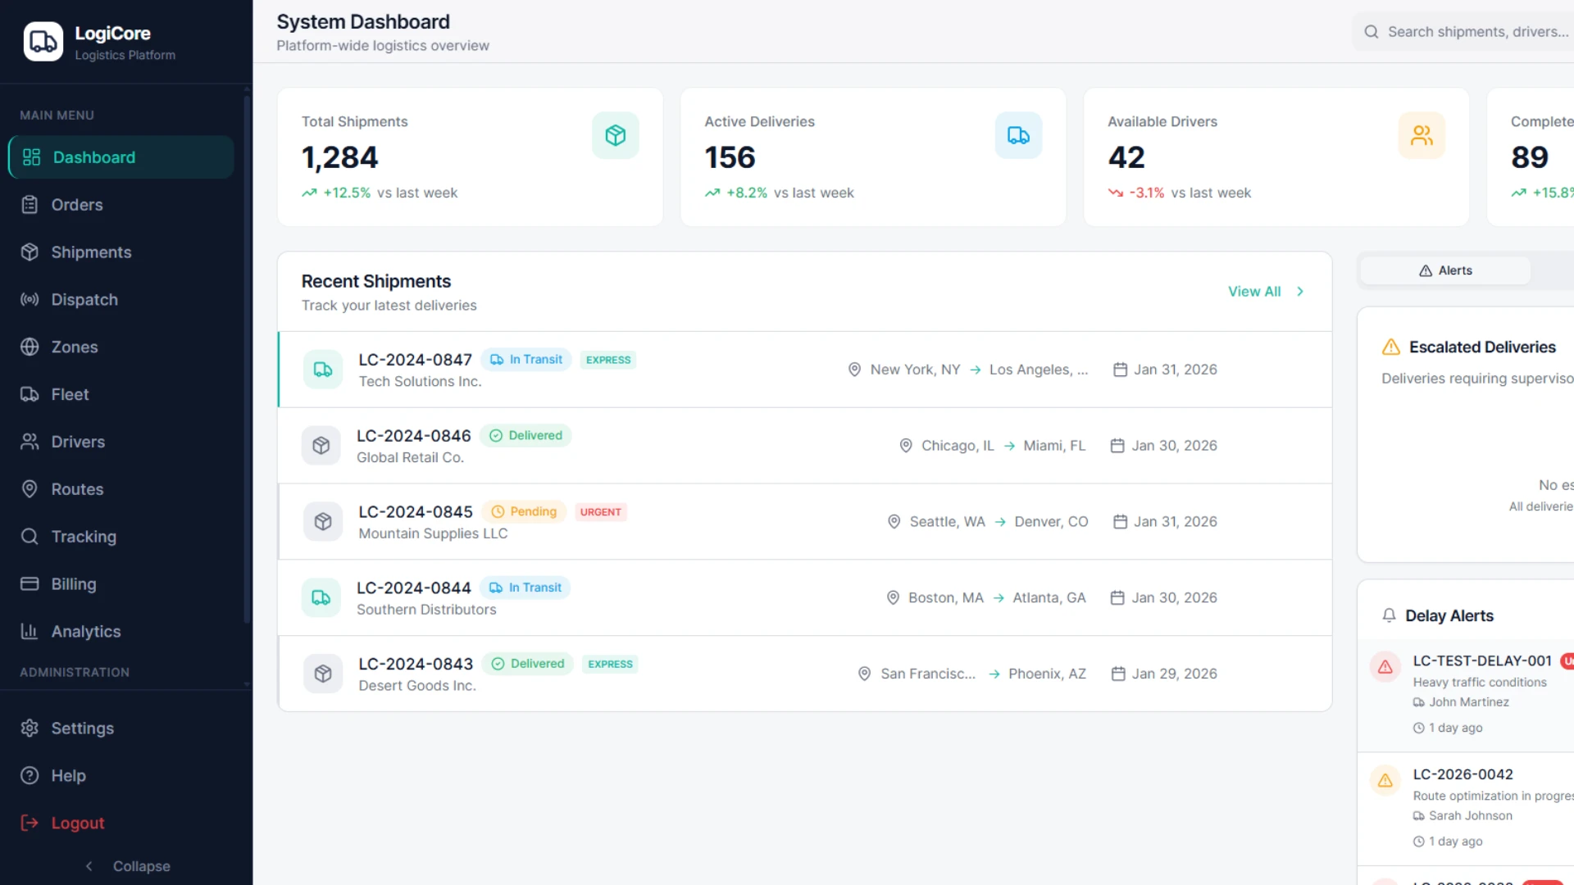Click red alert icon for LC-TEST-DELAY-001
The height and width of the screenshot is (885, 1574).
tap(1385, 667)
